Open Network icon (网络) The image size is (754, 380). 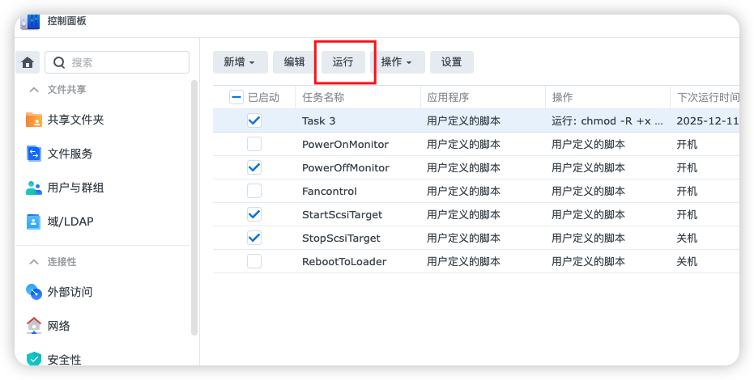pos(34,326)
